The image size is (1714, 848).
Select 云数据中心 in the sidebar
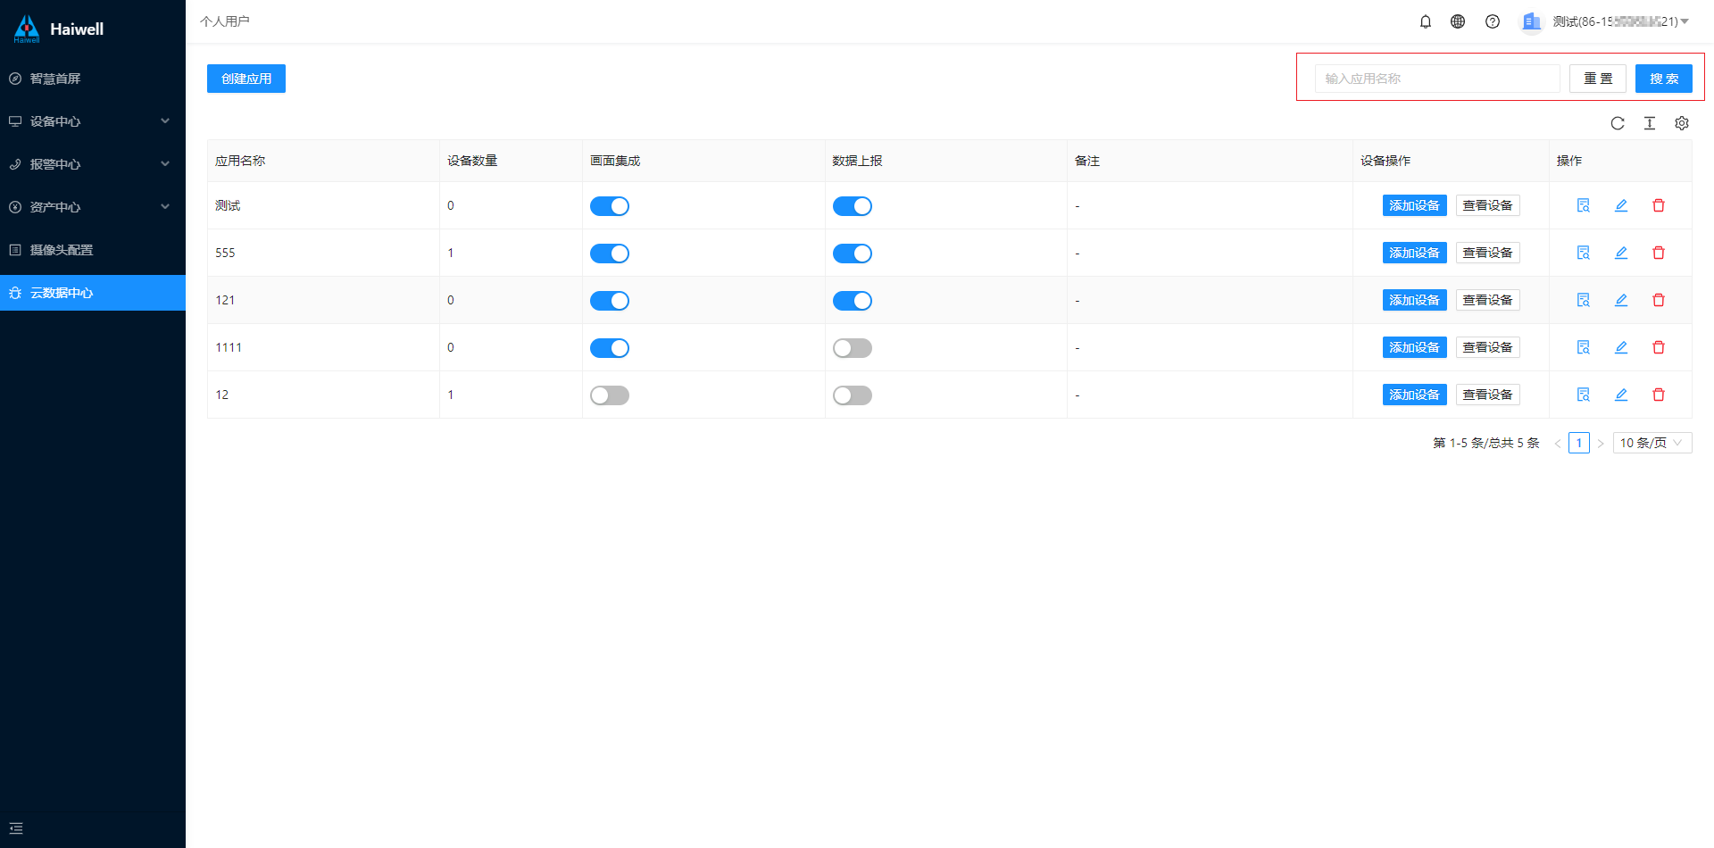93,293
